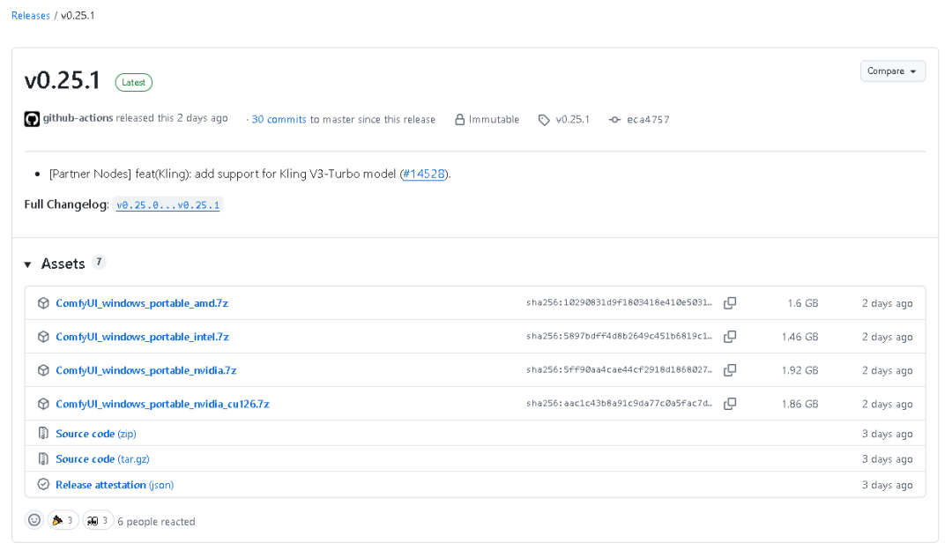Click the Assets heading
The height and width of the screenshot is (558, 952).
point(63,264)
